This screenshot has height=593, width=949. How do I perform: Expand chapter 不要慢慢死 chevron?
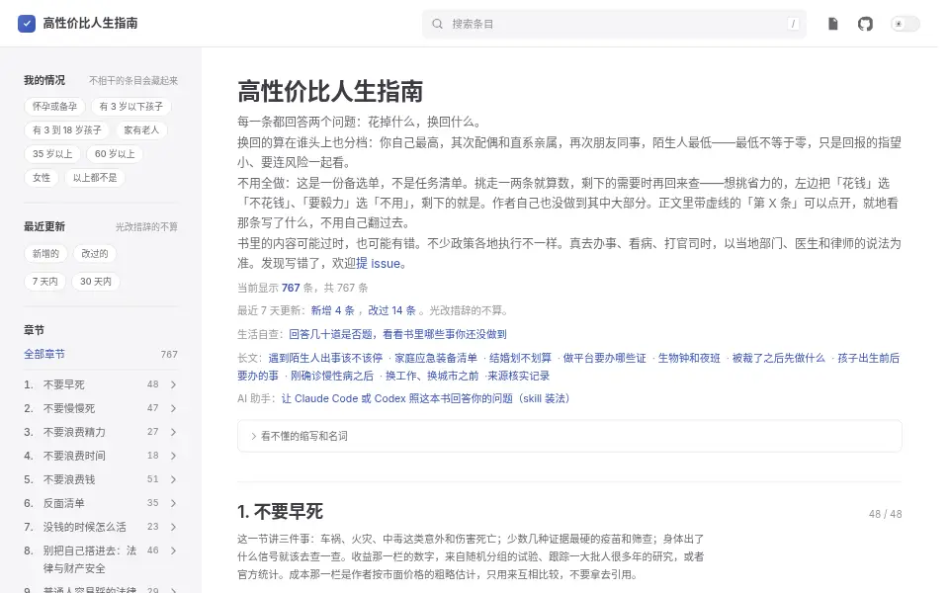[174, 408]
